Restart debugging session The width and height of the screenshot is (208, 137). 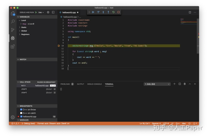114,12
